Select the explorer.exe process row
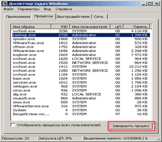This screenshot has width=162, height=142. pyautogui.click(x=81, y=55)
